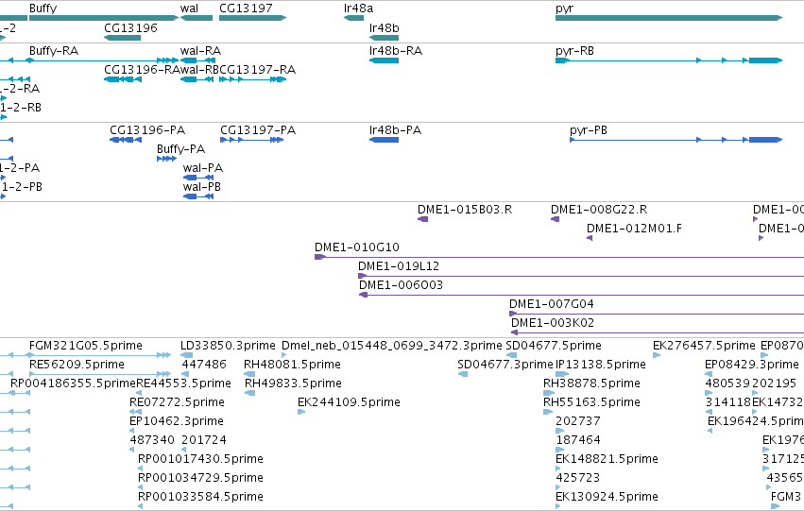Click the RH38878.5prime EST label
The image size is (804, 511).
coord(591,383)
